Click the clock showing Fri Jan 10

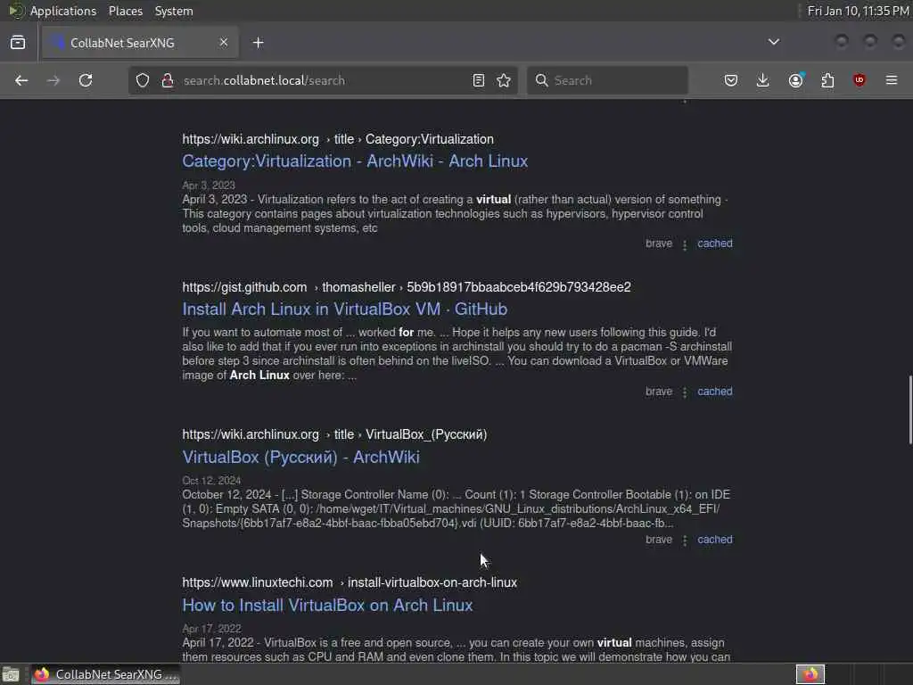click(858, 11)
